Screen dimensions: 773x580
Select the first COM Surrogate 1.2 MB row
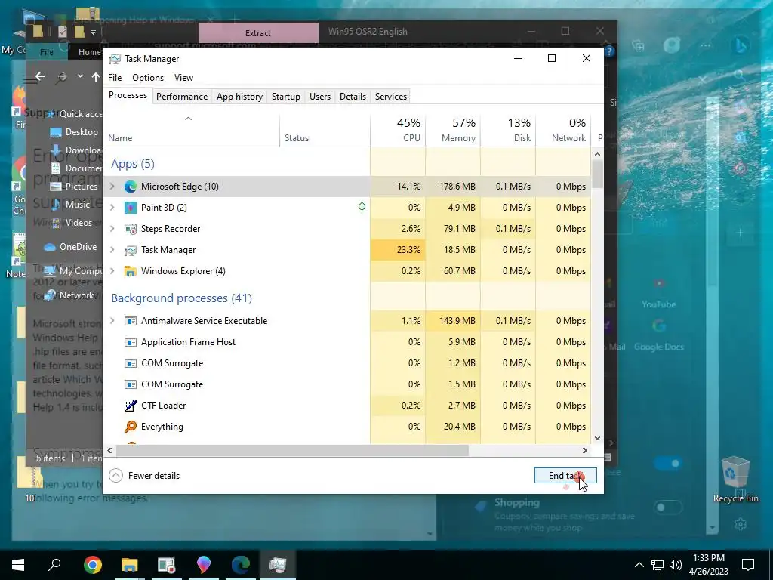point(347,363)
